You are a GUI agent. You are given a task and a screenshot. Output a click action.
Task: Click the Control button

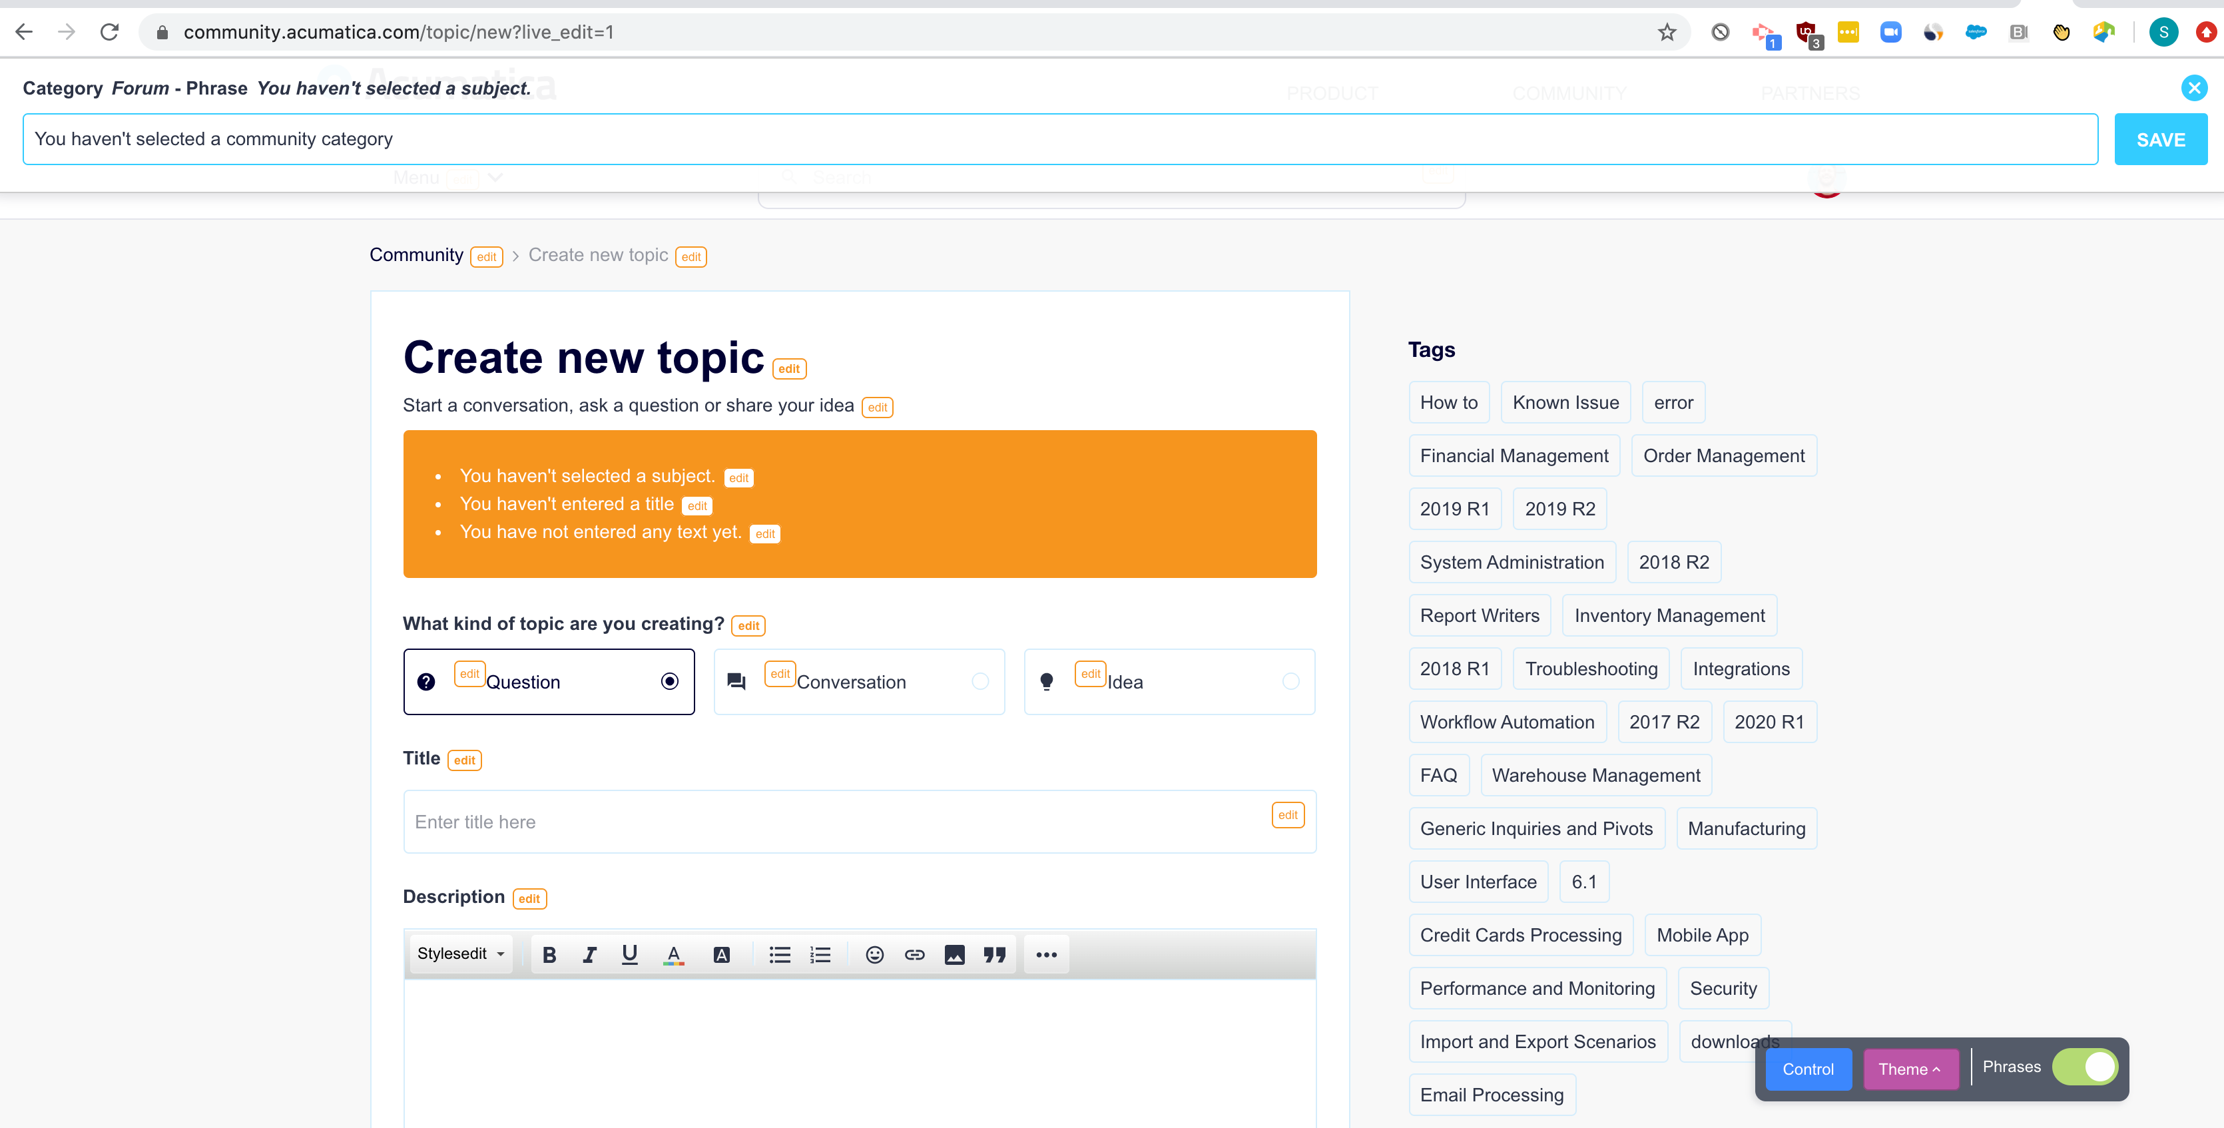click(1808, 1069)
